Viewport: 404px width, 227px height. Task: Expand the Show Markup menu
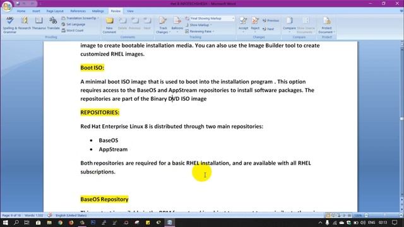199,25
